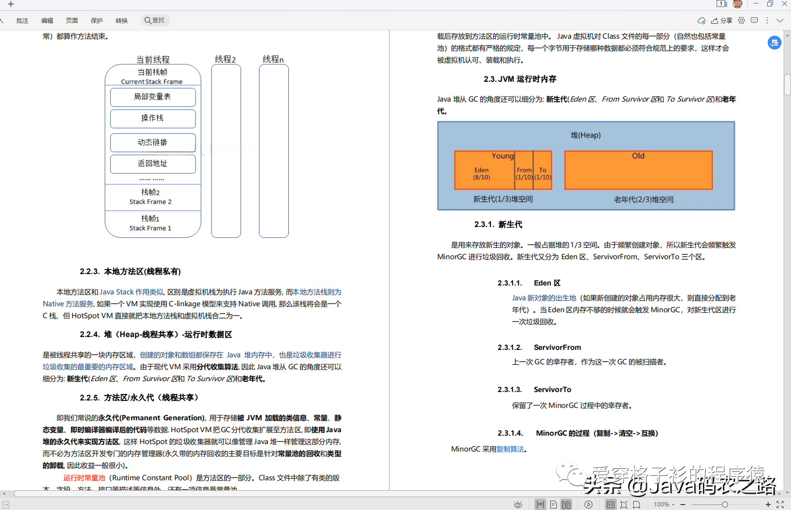
Task: Click the red text 运行时常量池
Action: (84, 478)
